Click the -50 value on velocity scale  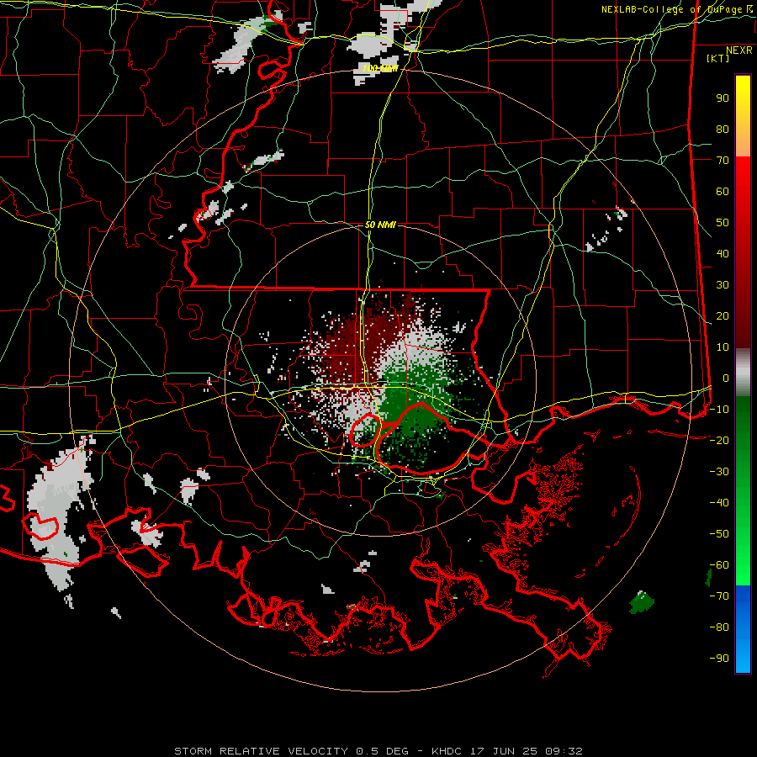tap(719, 533)
